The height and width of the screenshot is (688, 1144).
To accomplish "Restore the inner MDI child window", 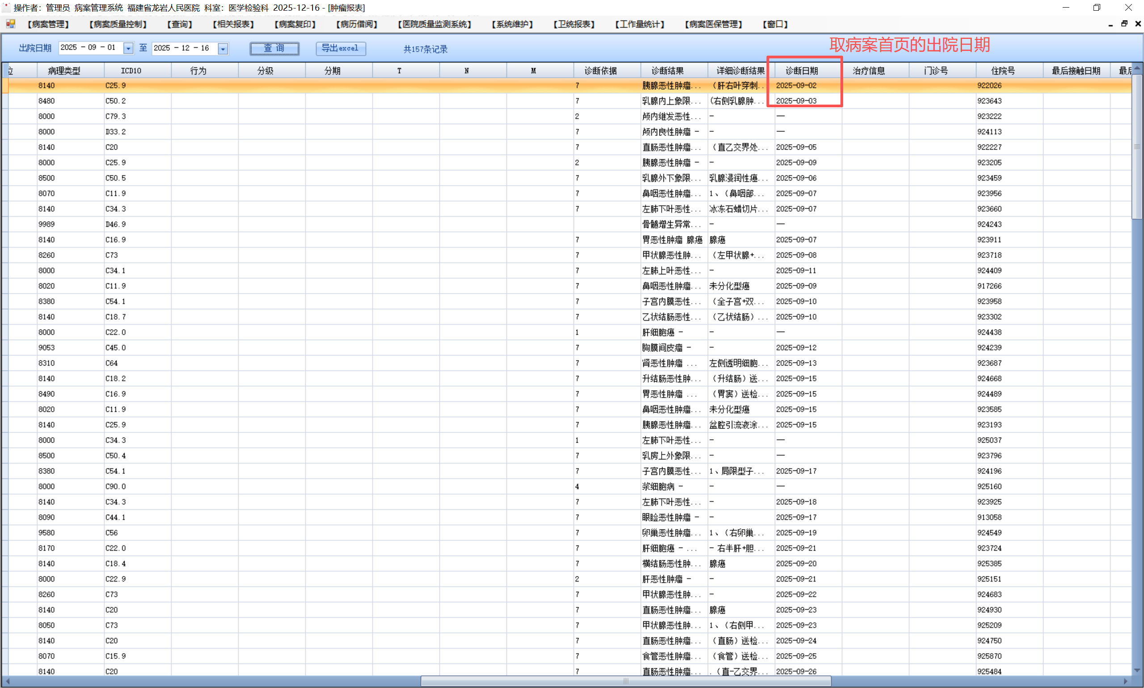I will (1124, 24).
